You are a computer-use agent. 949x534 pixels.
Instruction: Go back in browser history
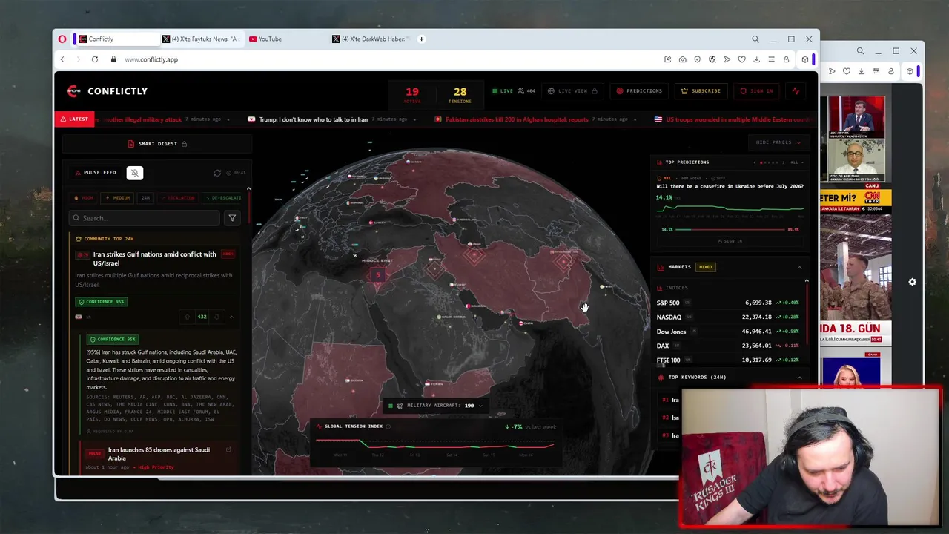point(62,59)
